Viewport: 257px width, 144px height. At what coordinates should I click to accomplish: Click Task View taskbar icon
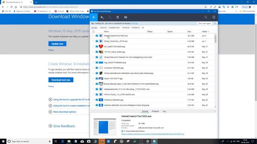56,141
